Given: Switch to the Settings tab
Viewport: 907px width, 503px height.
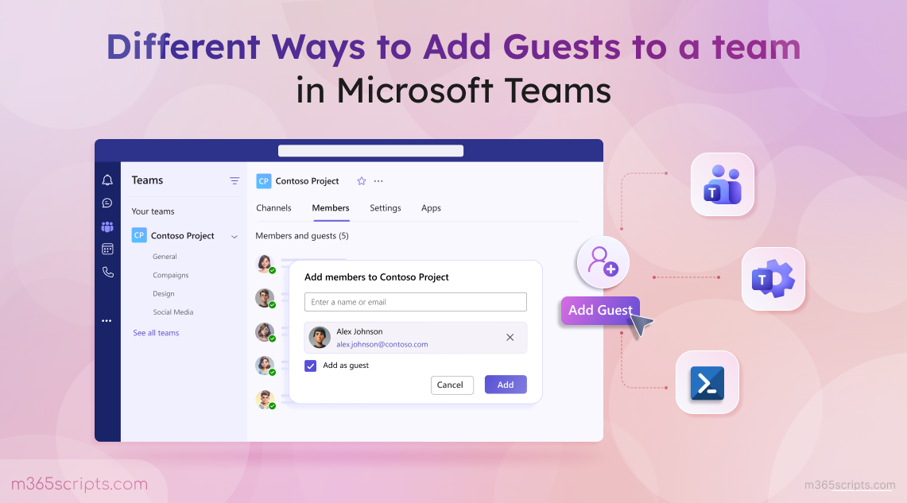Looking at the screenshot, I should click(386, 208).
